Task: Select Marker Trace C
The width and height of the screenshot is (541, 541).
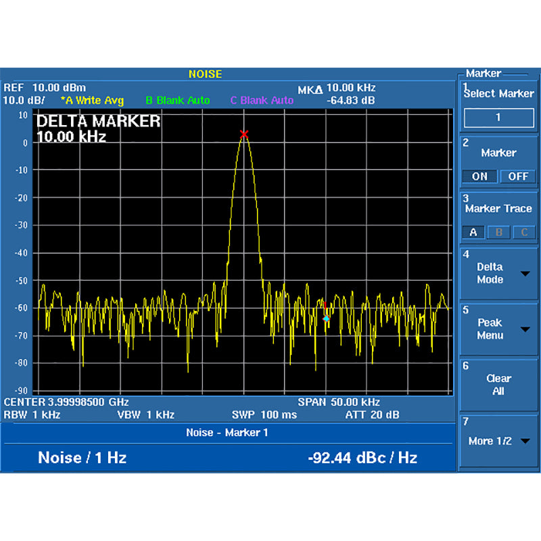Action: coord(523,233)
